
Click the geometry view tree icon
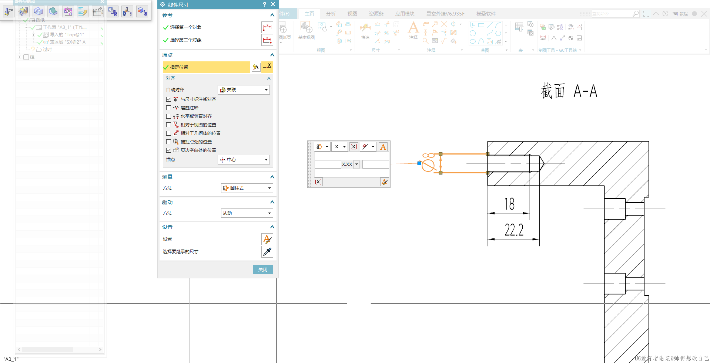click(x=142, y=11)
